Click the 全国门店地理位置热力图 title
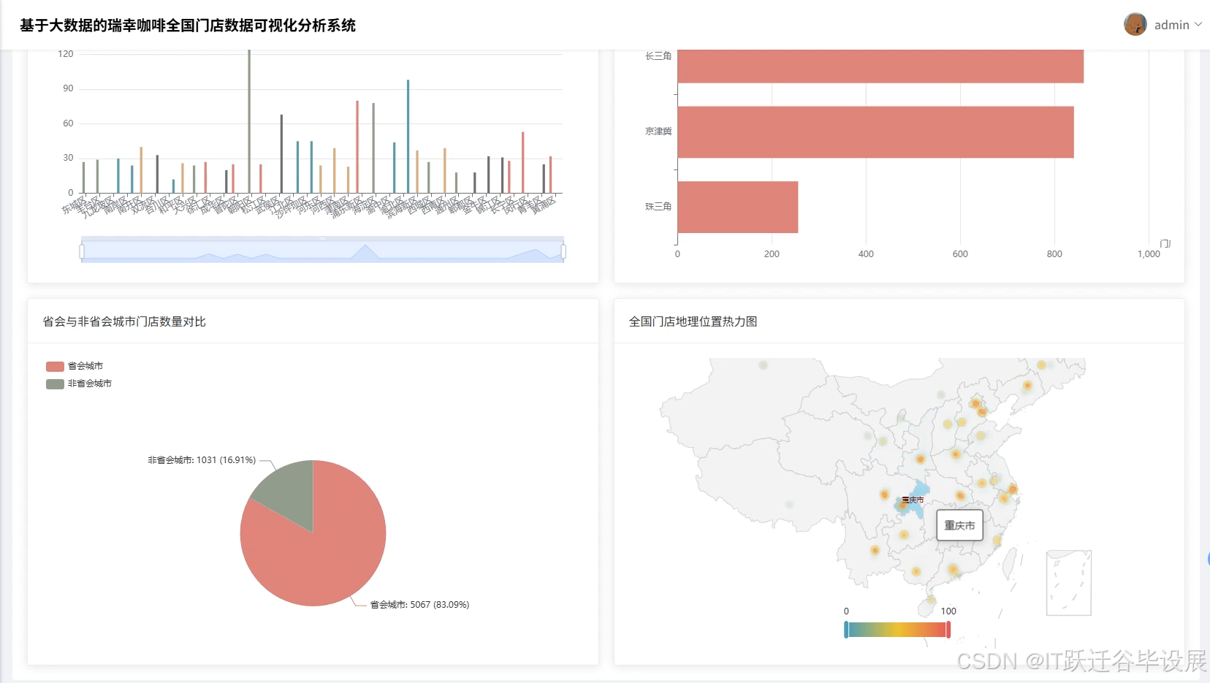Image resolution: width=1210 pixels, height=683 pixels. point(693,321)
